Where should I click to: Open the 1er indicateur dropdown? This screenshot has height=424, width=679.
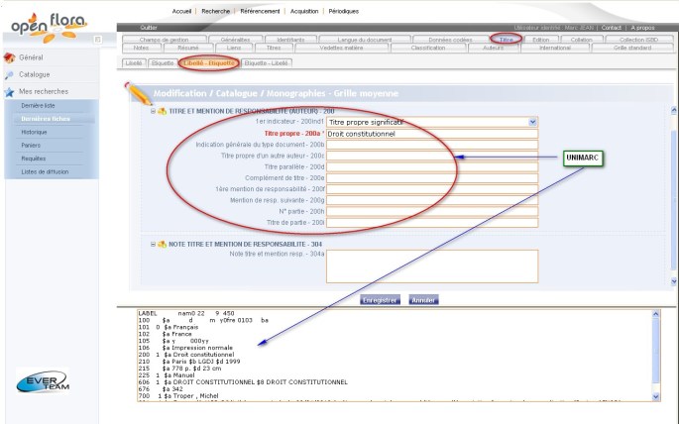pyautogui.click(x=532, y=122)
